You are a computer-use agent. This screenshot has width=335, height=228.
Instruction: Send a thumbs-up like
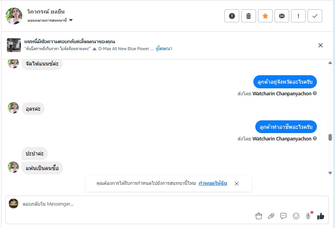click(x=320, y=216)
